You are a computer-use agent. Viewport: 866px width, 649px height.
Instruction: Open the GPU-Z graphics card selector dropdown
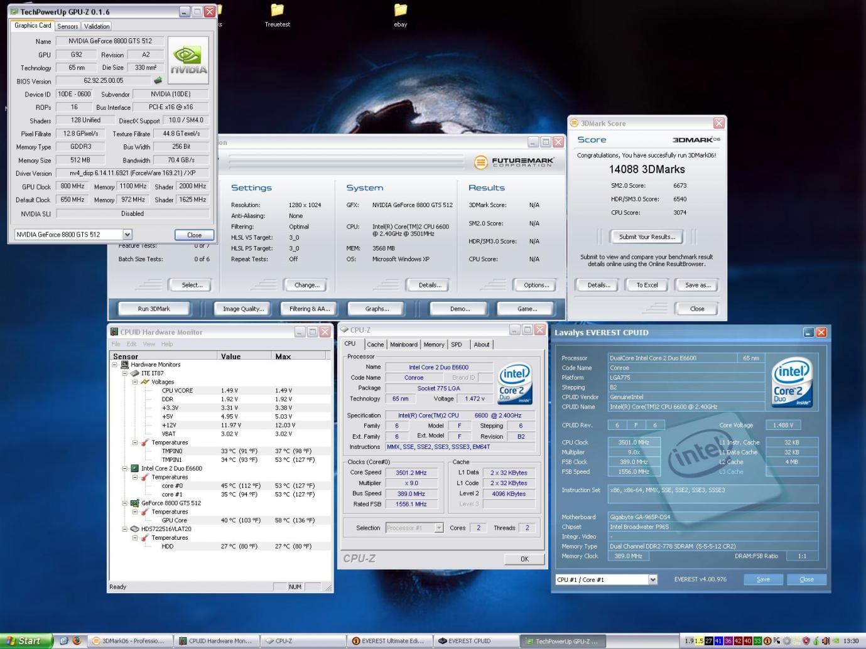coord(127,234)
